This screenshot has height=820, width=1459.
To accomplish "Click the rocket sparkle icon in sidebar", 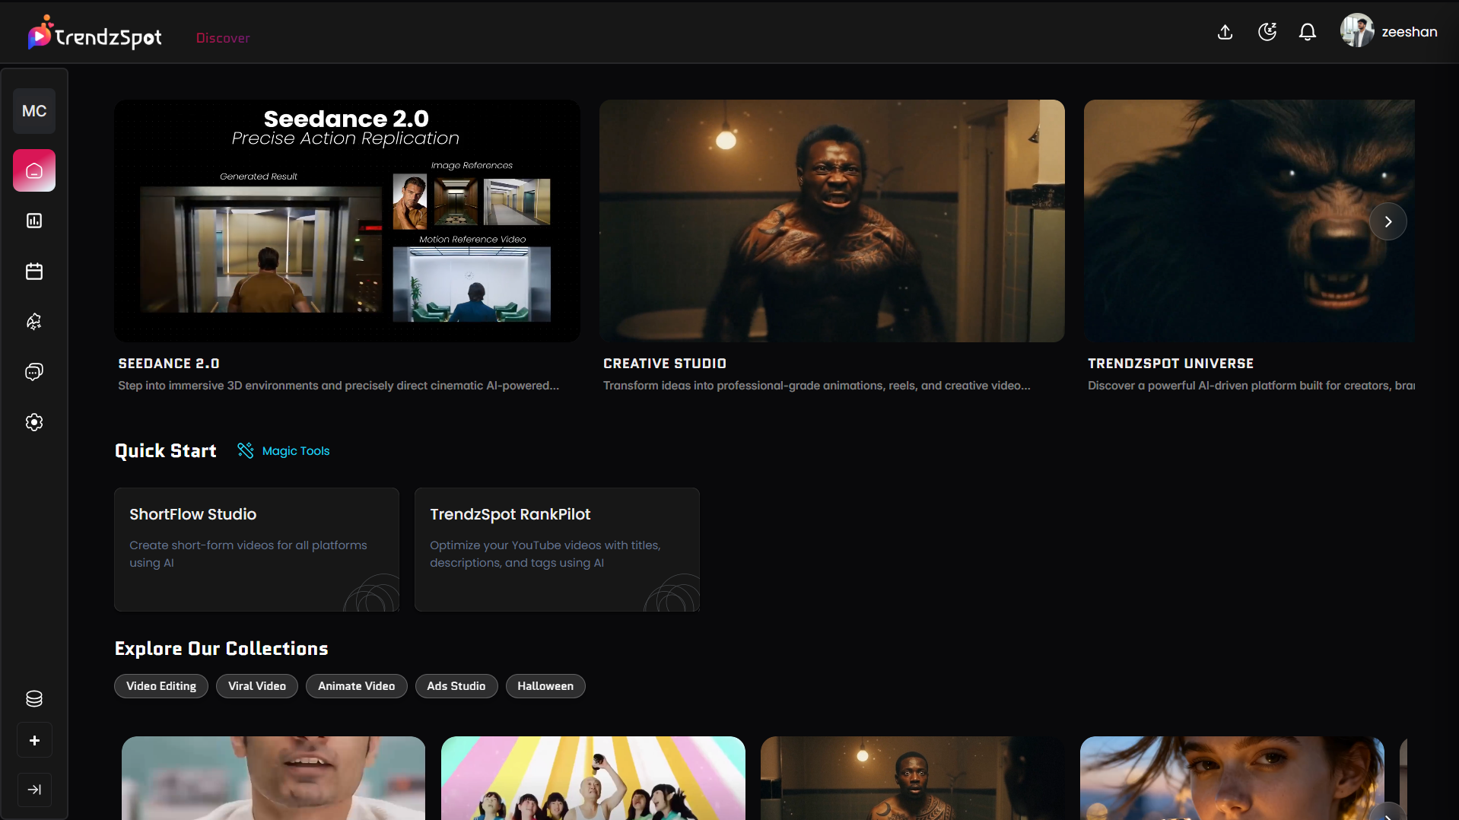I will 34,322.
